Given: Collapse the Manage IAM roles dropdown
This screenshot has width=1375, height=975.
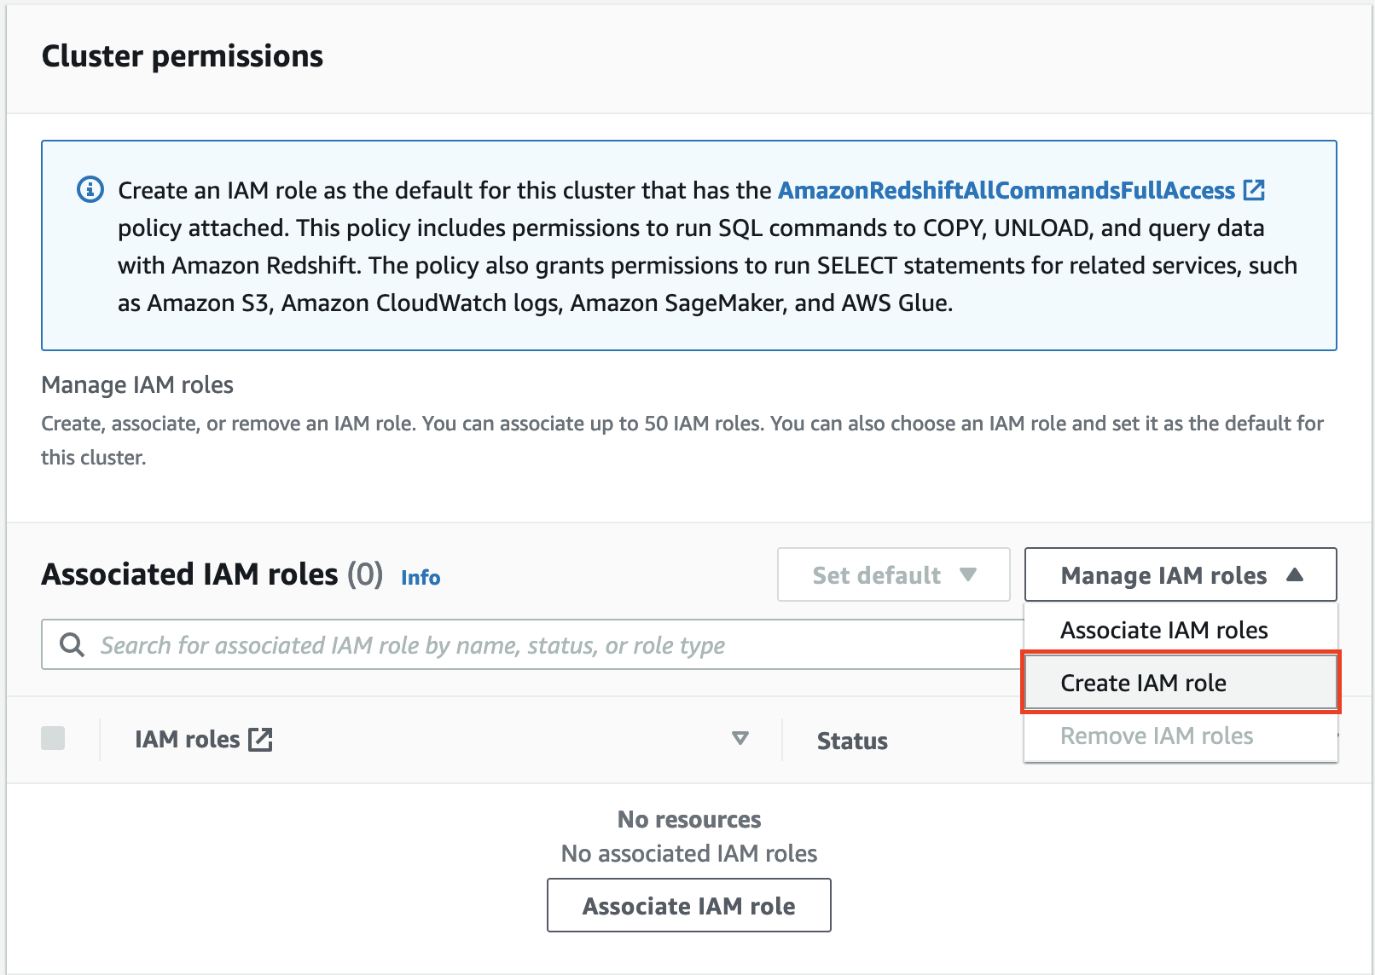Looking at the screenshot, I should coord(1180,575).
